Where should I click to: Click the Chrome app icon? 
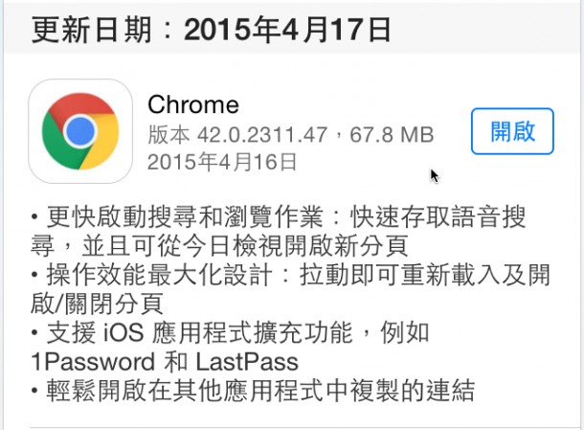80,130
